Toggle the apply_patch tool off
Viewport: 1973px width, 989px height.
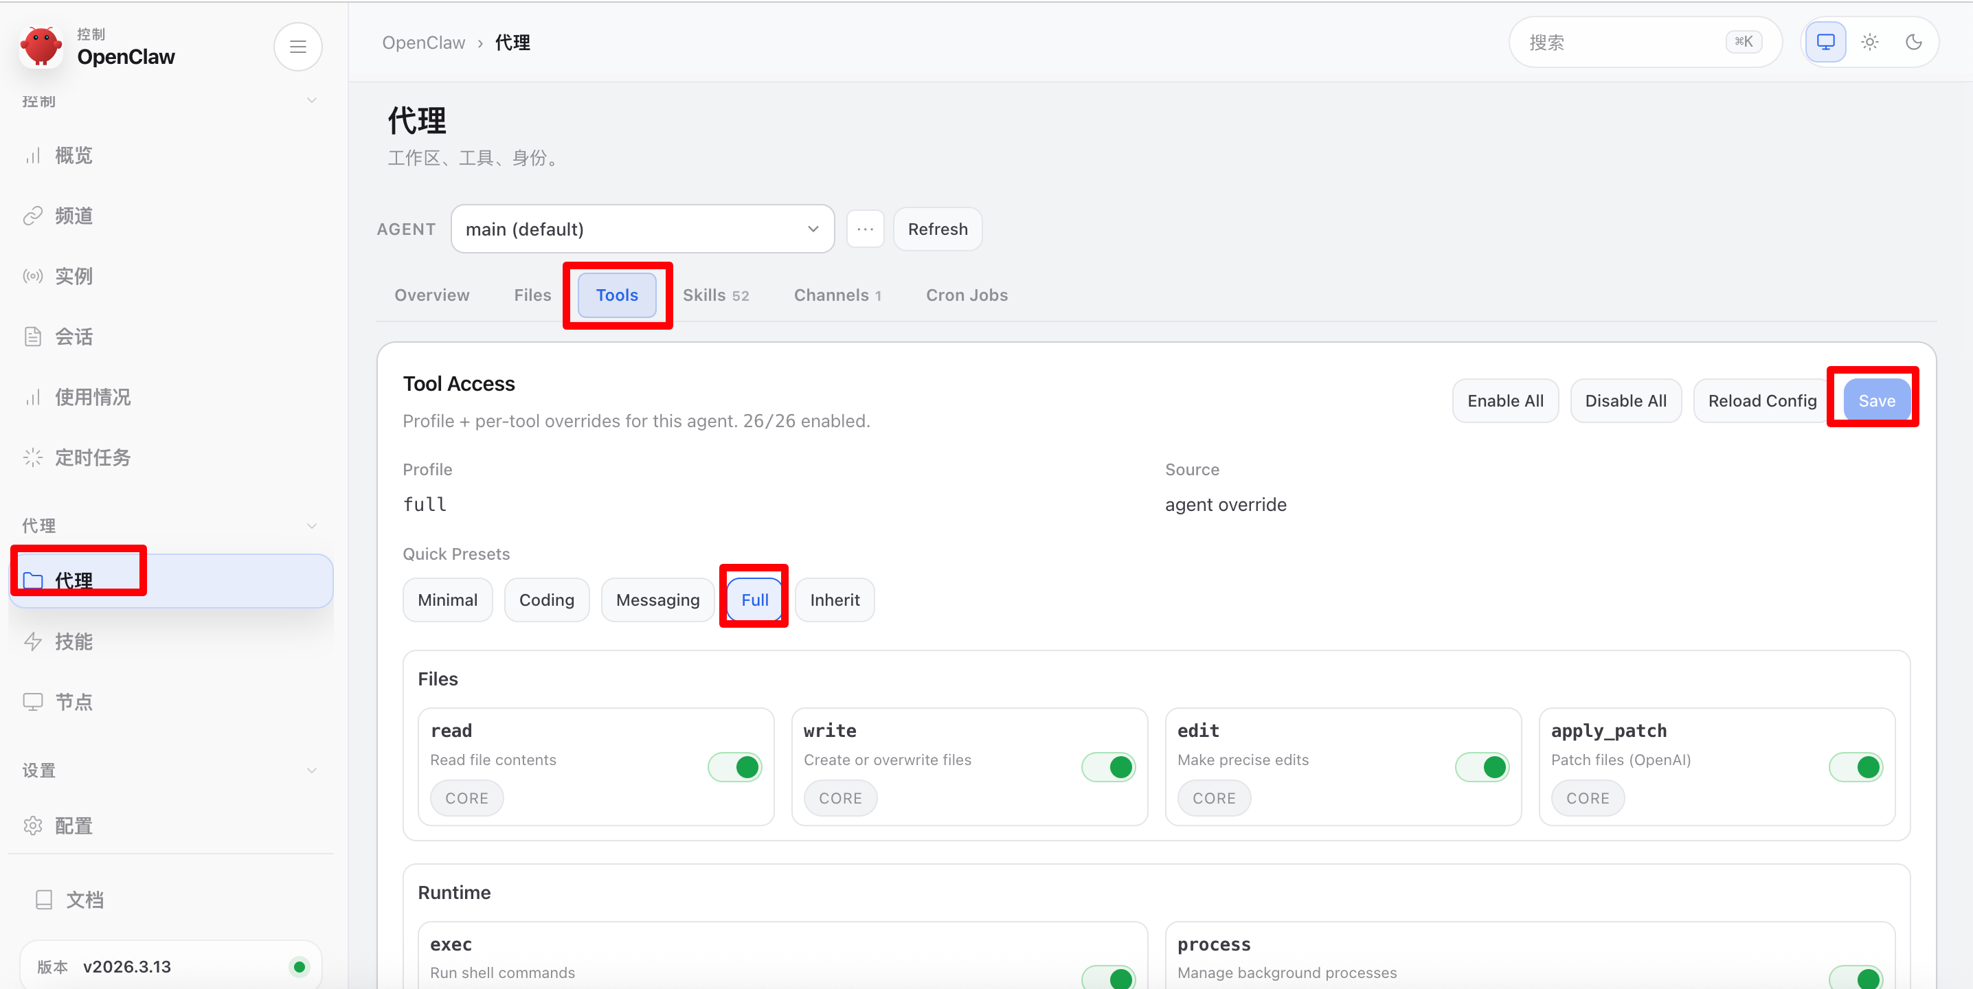point(1855,767)
